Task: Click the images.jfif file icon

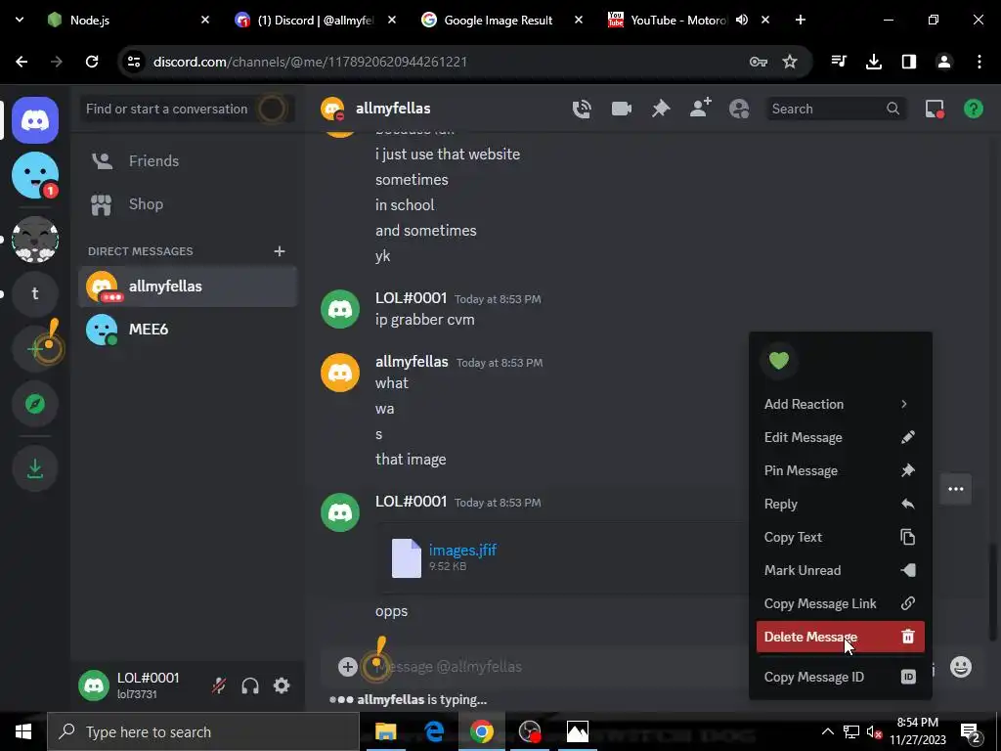Action: pos(407,558)
